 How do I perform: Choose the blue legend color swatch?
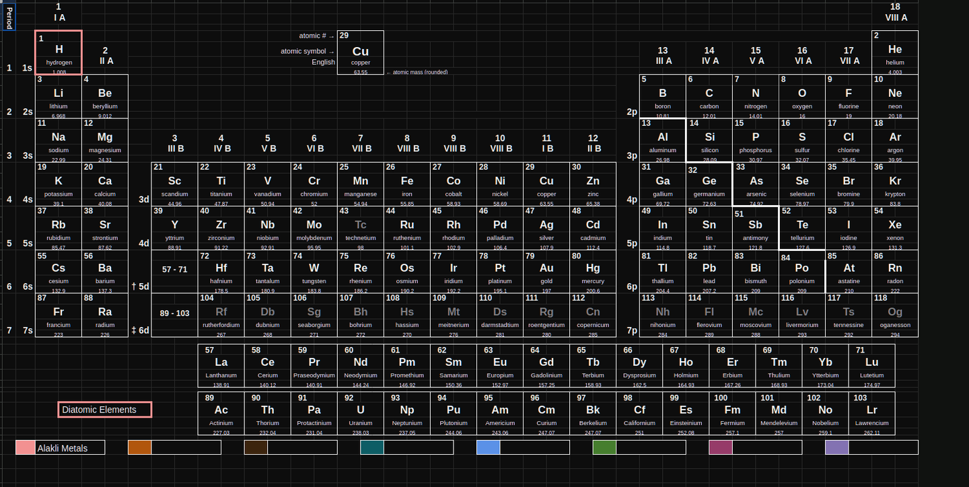[x=488, y=448]
